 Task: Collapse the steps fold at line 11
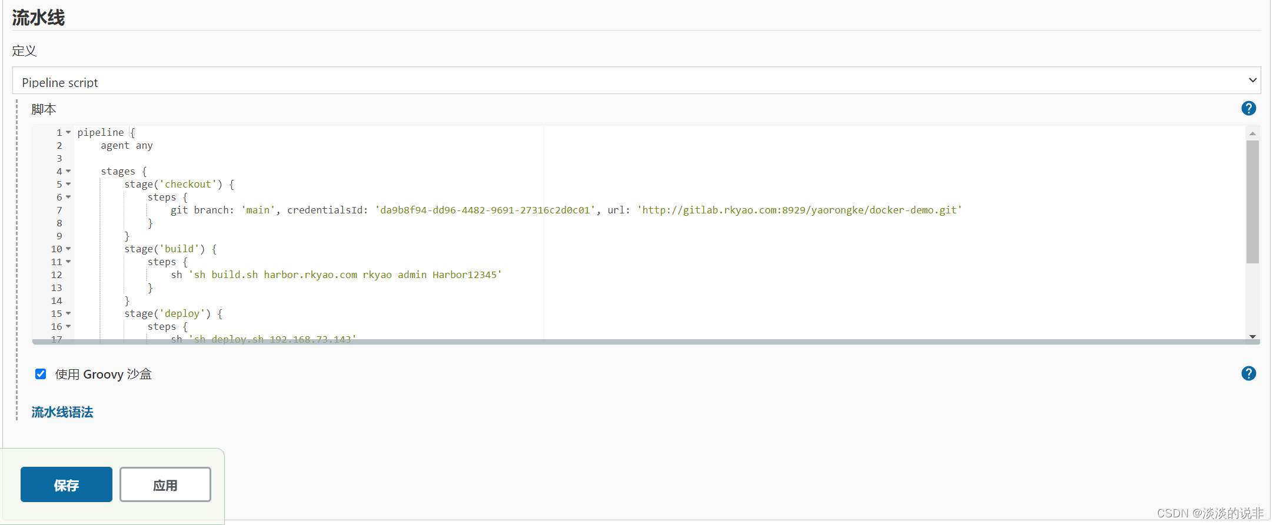[x=68, y=262]
